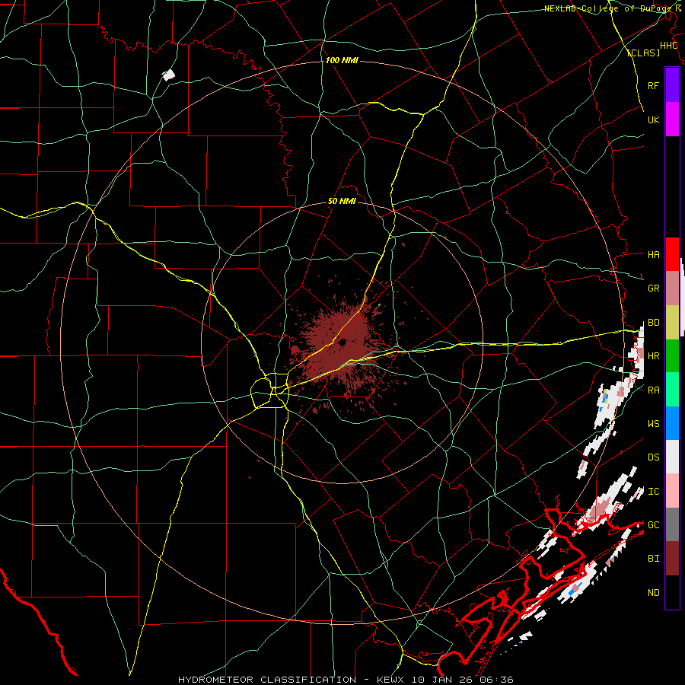Click the magenta UK legend color swatch

672,119
